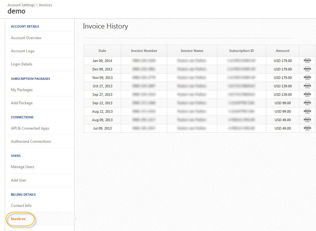Print the Jan 09, 2014 invoice
Screen dimensions: 316x231
point(307,61)
